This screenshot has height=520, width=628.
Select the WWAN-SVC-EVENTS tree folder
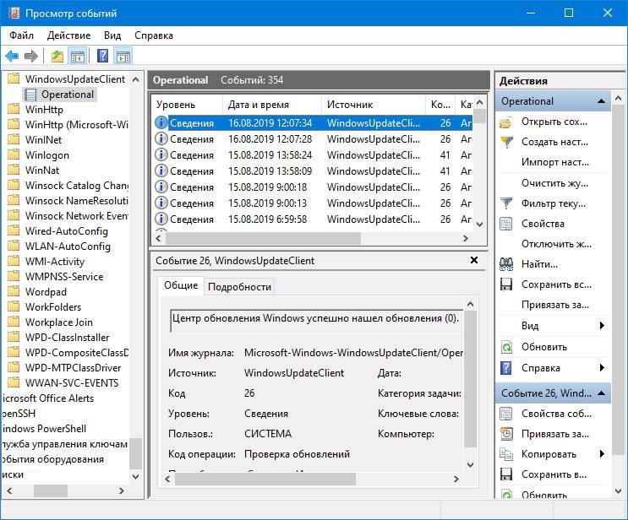(x=72, y=383)
